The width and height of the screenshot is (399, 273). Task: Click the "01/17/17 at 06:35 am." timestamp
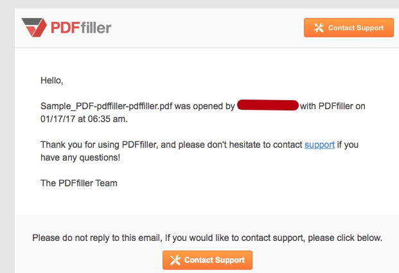tap(84, 119)
